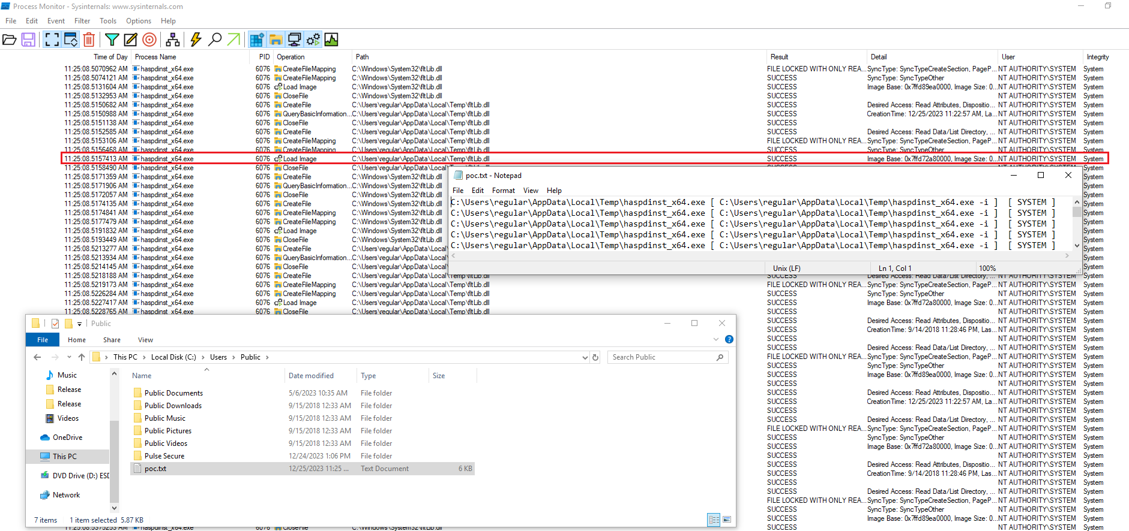The width and height of the screenshot is (1129, 531).
Task: Open the Highlight dialog via pencil icon
Action: point(130,40)
